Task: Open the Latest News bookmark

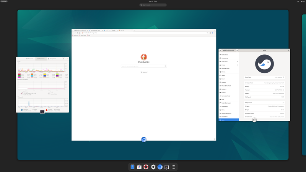Action: click(83, 35)
